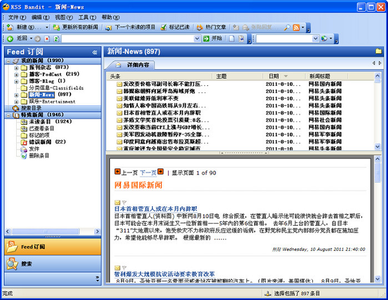
Task: Click the 开始 go button
Action: pyautogui.click(x=212, y=39)
